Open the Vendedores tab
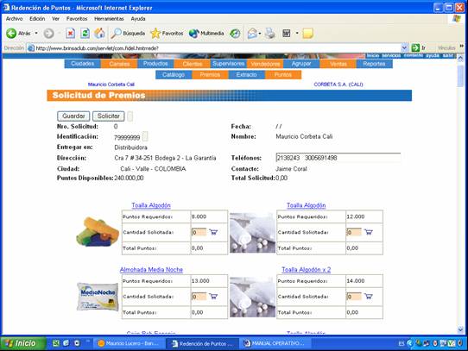This screenshot has width=468, height=351. [265, 64]
